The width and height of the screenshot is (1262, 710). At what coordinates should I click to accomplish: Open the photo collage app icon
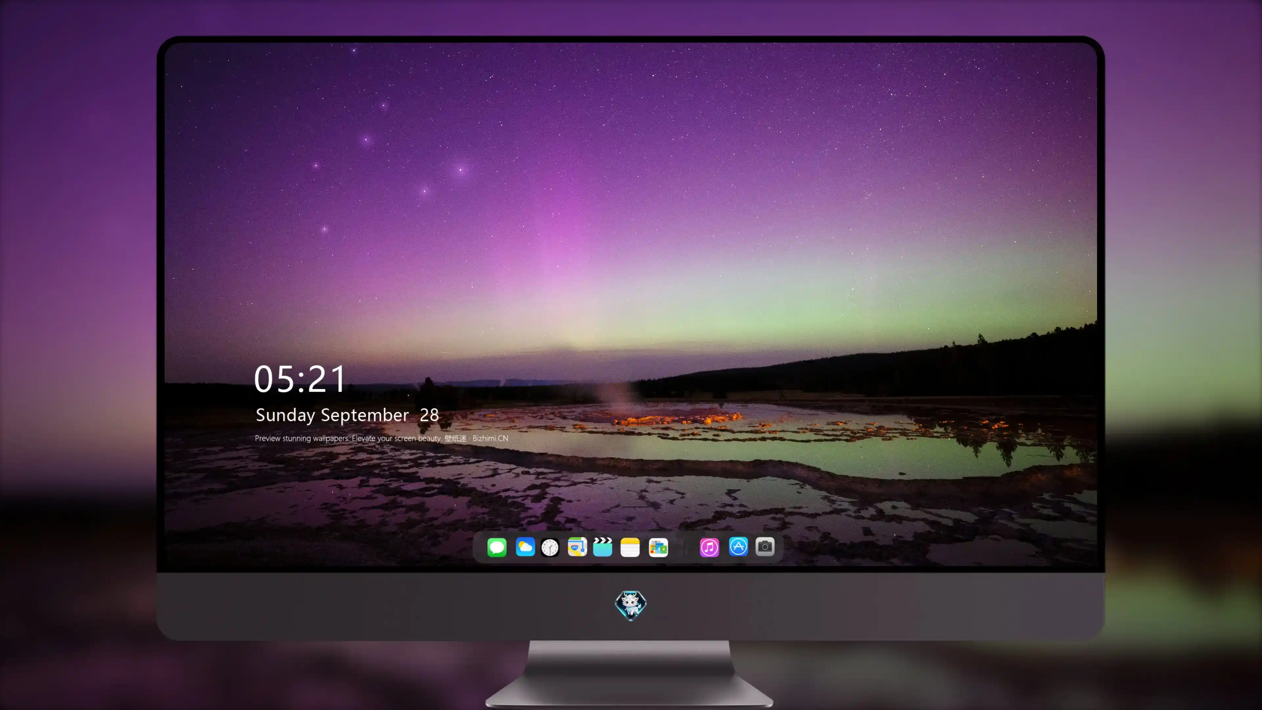coord(658,547)
